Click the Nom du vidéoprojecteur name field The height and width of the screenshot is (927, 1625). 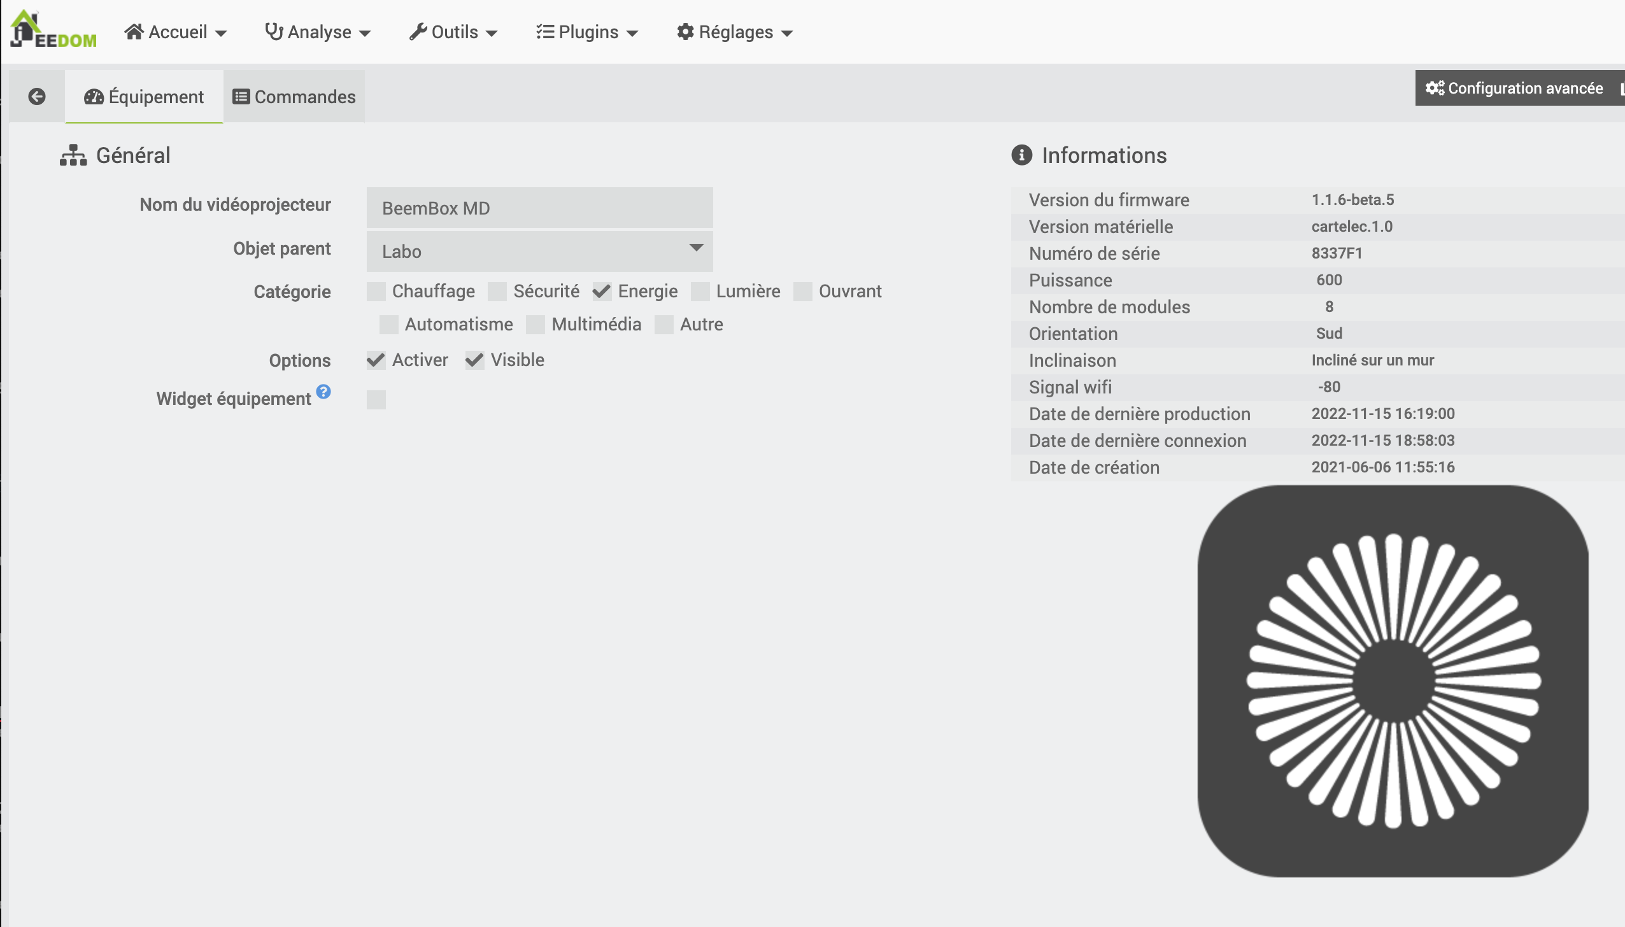coord(539,208)
